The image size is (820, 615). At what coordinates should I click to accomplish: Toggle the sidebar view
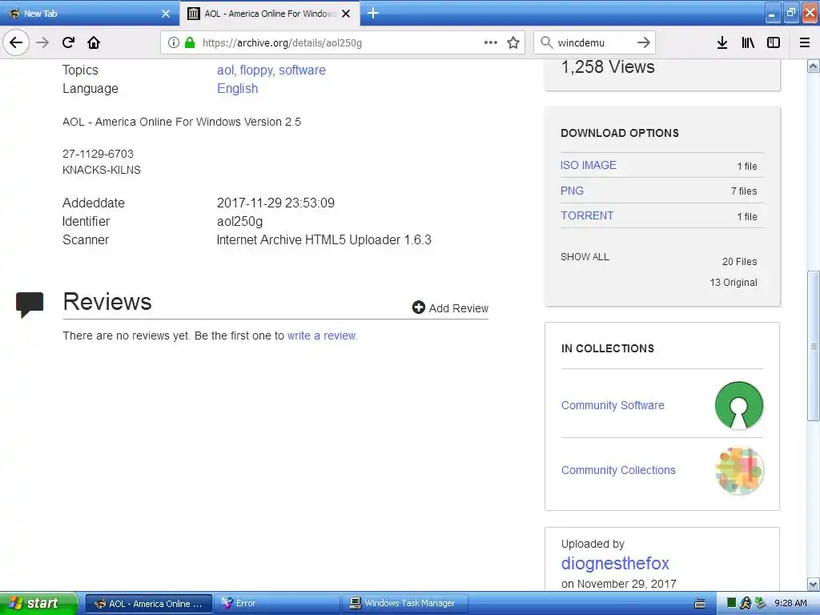(774, 42)
